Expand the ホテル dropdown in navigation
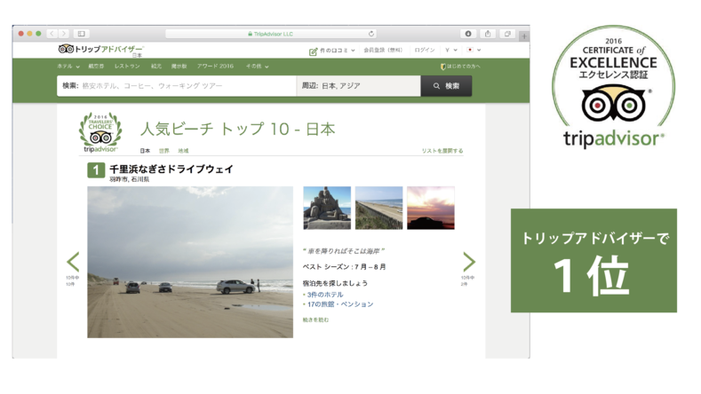 tap(68, 67)
